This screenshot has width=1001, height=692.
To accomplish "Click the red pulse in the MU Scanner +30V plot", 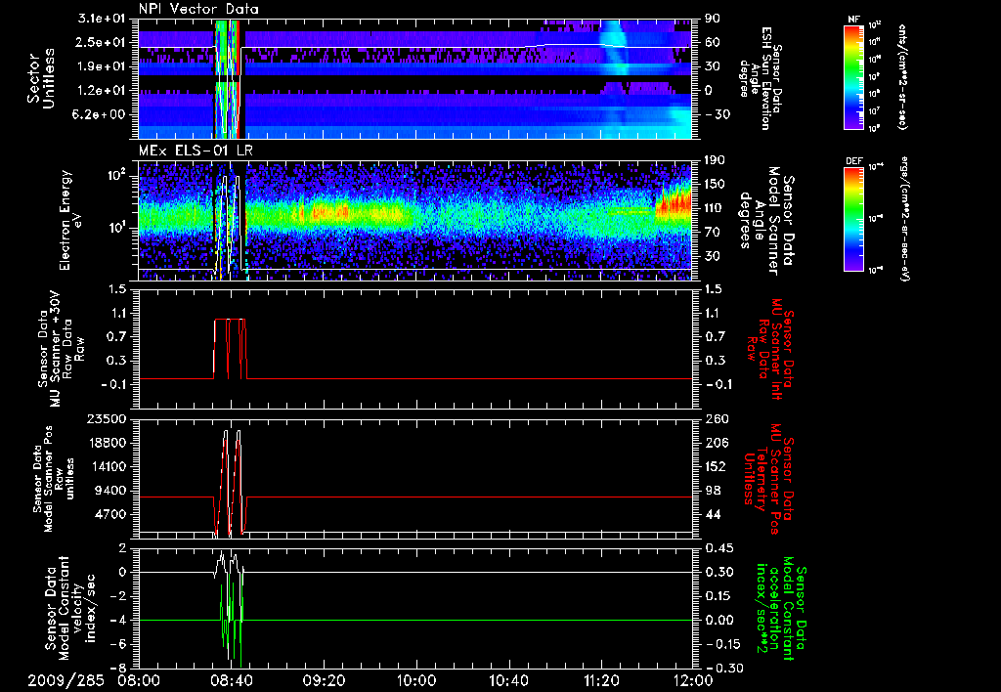I will [230, 348].
